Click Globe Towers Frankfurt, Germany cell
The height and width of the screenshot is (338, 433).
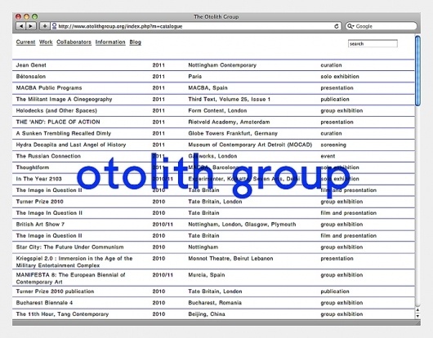click(233, 134)
